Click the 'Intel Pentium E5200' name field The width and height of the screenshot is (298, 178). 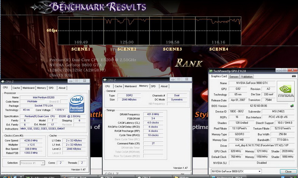click(44, 97)
